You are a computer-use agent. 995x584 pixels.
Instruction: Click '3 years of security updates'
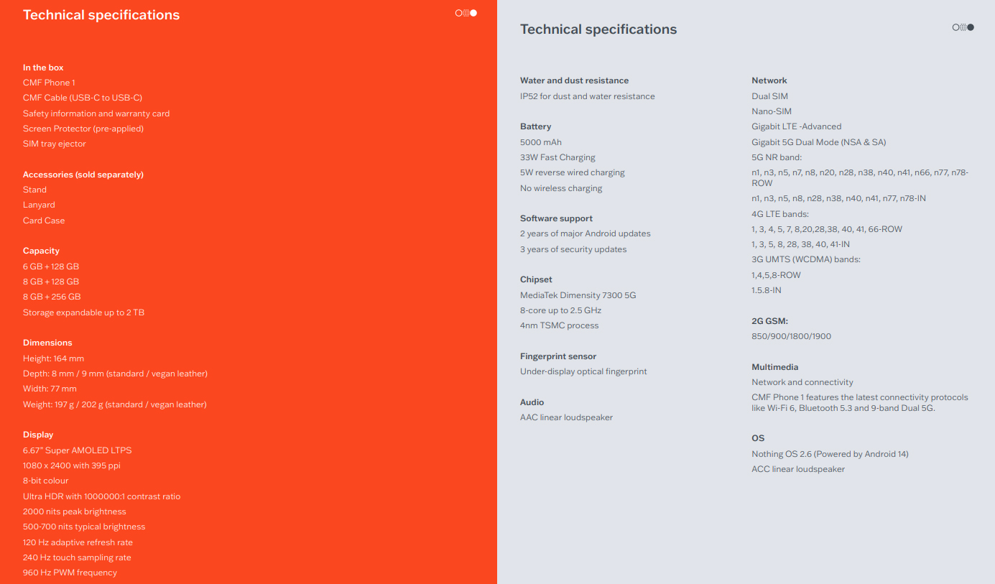pyautogui.click(x=573, y=249)
